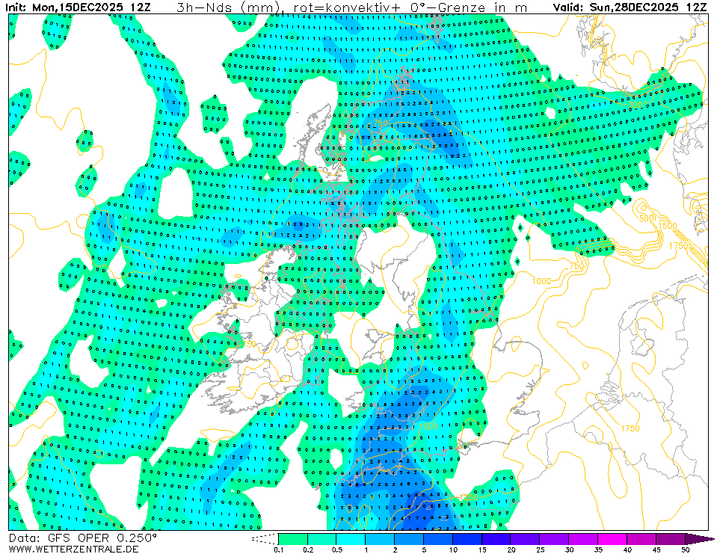Click the Init Mon,15DEC2025 12Z timestamp
Screen dimensions: 717x554
point(82,7)
